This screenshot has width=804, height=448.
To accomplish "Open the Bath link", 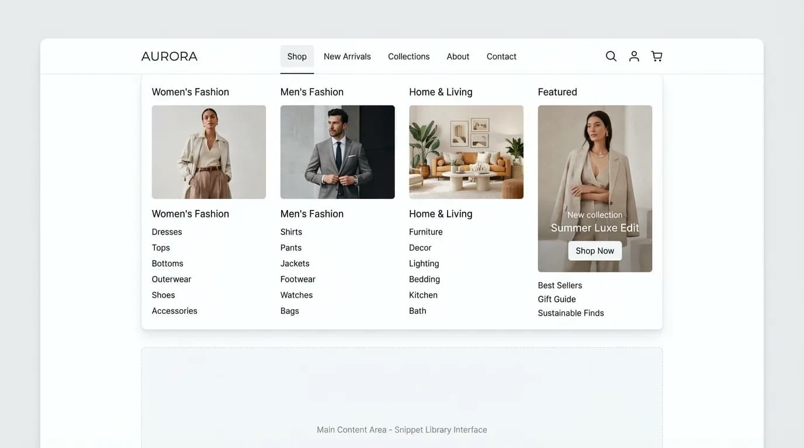I will click(x=418, y=311).
